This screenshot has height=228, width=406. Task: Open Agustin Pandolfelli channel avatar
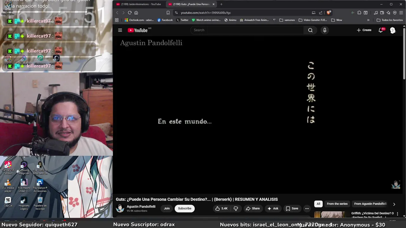pos(120,208)
